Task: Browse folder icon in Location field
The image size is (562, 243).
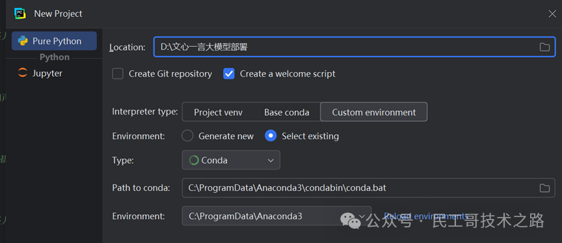Action: (x=544, y=47)
